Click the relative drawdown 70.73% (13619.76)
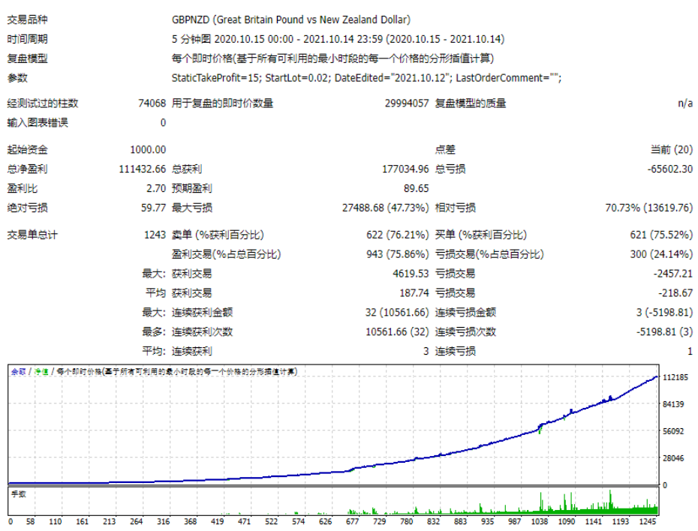Viewport: 698px width, 531px height. [649, 208]
